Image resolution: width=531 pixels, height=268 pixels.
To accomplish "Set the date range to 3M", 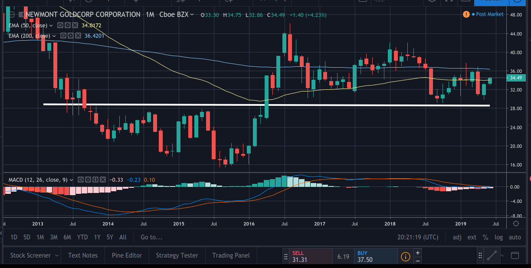I will click(x=54, y=237).
